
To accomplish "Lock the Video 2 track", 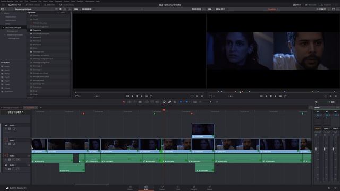I will [6, 129].
